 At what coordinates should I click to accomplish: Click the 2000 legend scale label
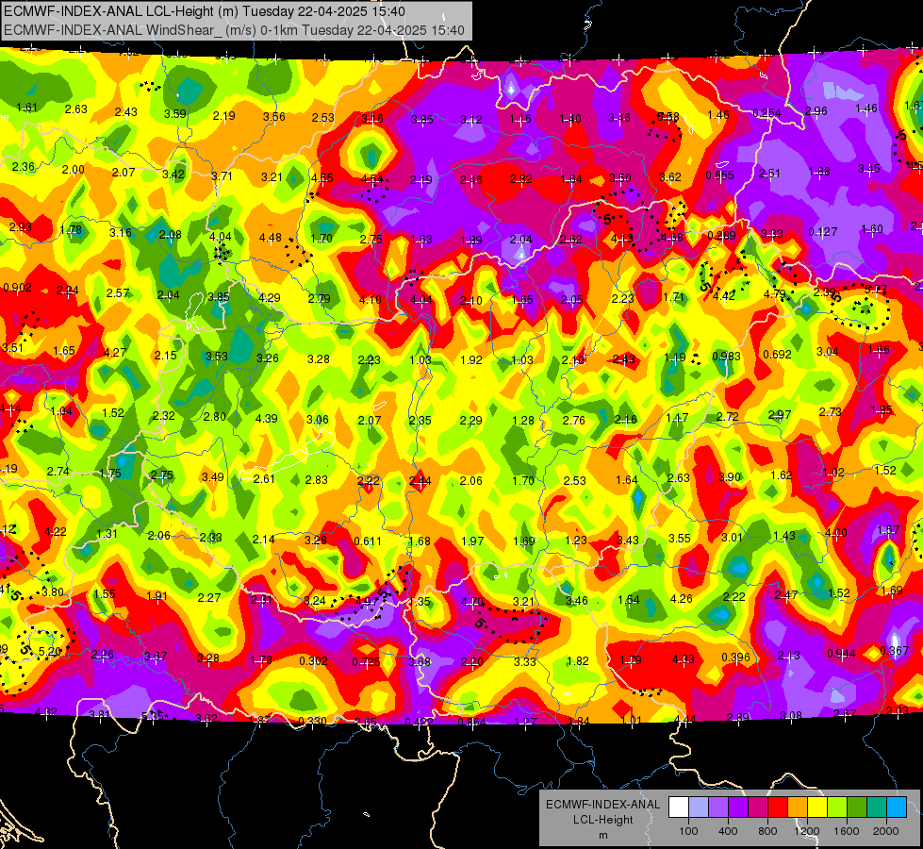[886, 831]
